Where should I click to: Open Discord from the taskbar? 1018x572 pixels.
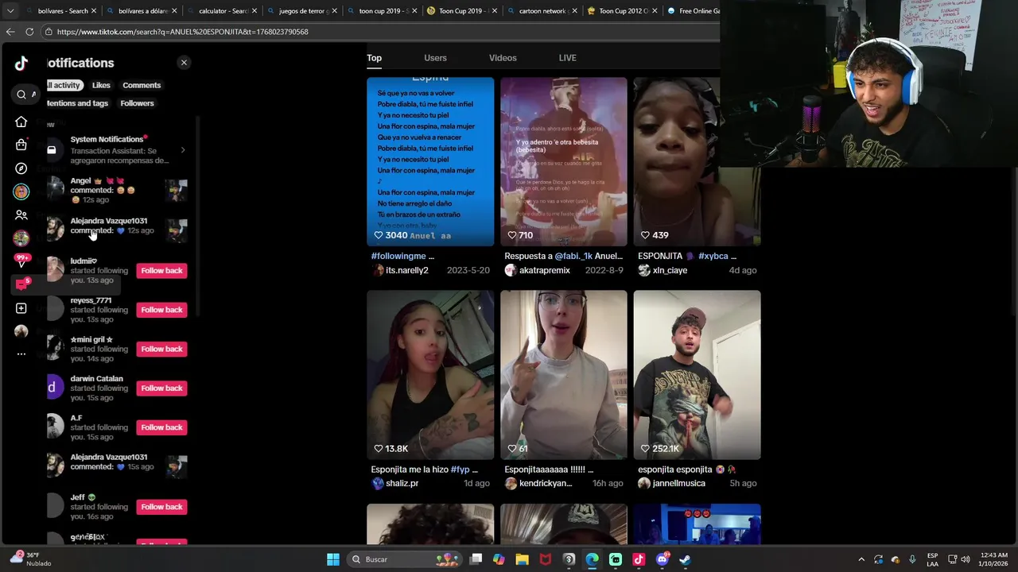coord(662,559)
